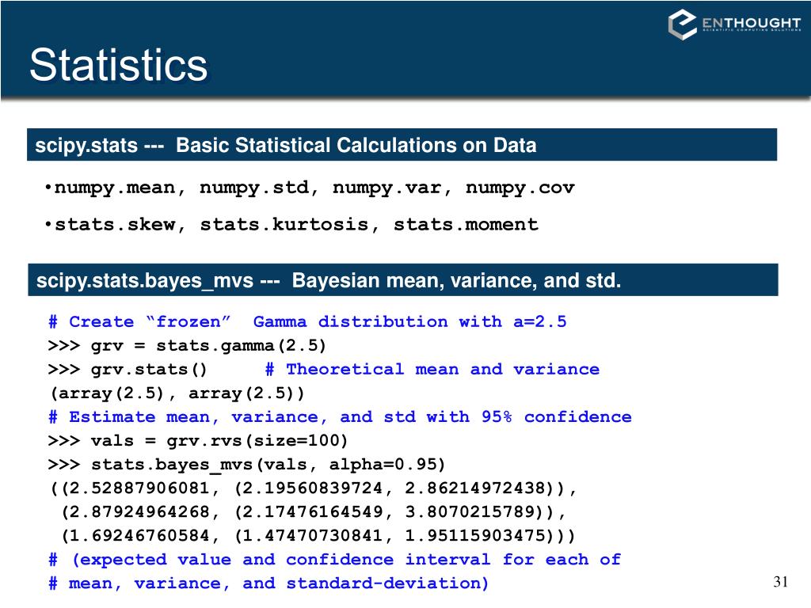
Task: Select stats.skew in the second bullet
Action: [115, 224]
